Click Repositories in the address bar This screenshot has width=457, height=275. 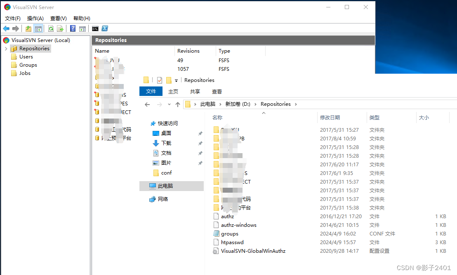(x=276, y=104)
